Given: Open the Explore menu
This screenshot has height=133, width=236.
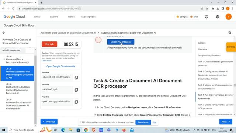Looking at the screenshot, I should coord(54,17).
